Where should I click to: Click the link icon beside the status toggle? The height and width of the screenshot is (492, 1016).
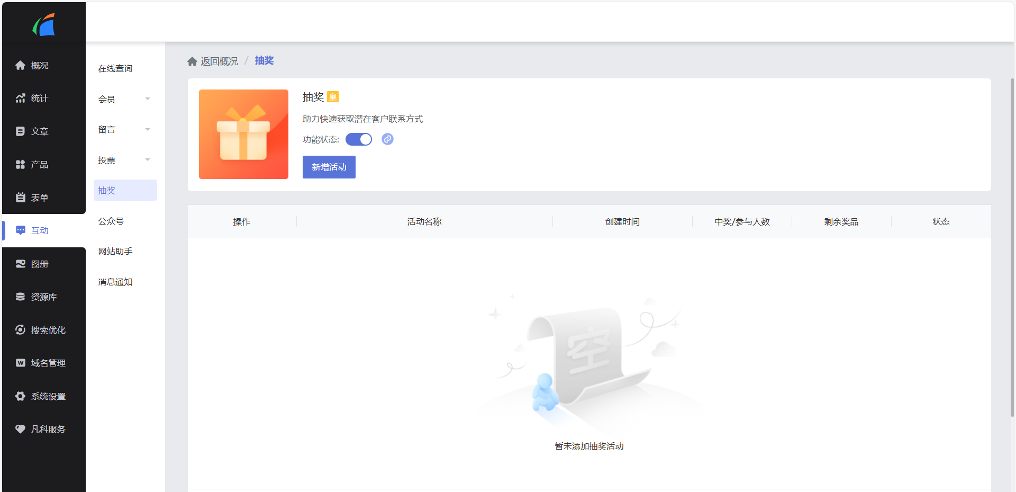(387, 139)
